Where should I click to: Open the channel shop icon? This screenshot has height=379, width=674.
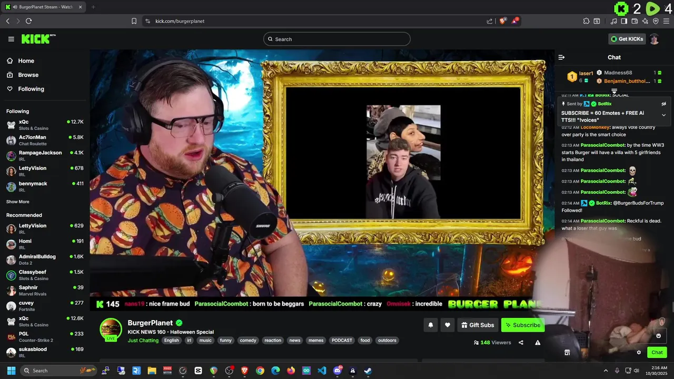(x=567, y=353)
